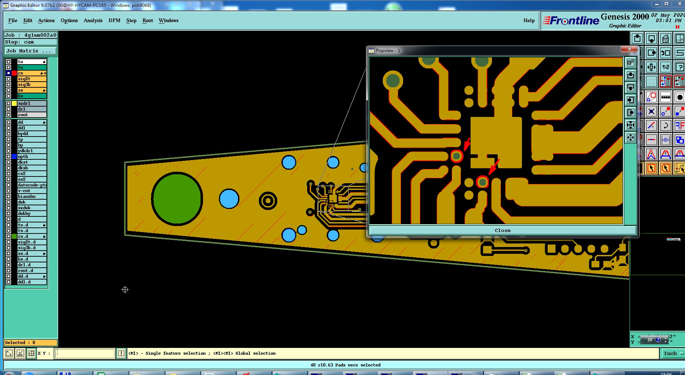Click the orange arrow single-select cursor icon

[x=651, y=168]
